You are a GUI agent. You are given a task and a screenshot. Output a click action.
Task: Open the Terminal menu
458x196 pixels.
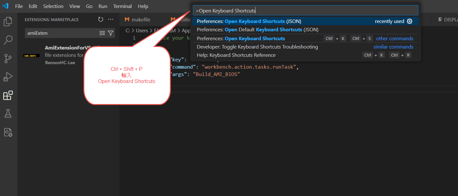(122, 6)
